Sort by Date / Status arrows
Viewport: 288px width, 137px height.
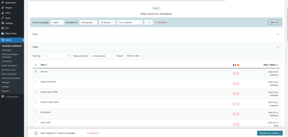coord(277,65)
